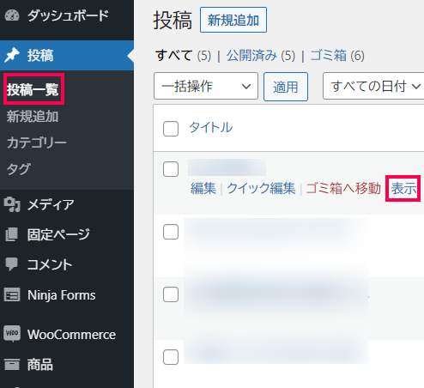Open the Ninja Forms form icon
This screenshot has width=424, height=388.
(12, 295)
